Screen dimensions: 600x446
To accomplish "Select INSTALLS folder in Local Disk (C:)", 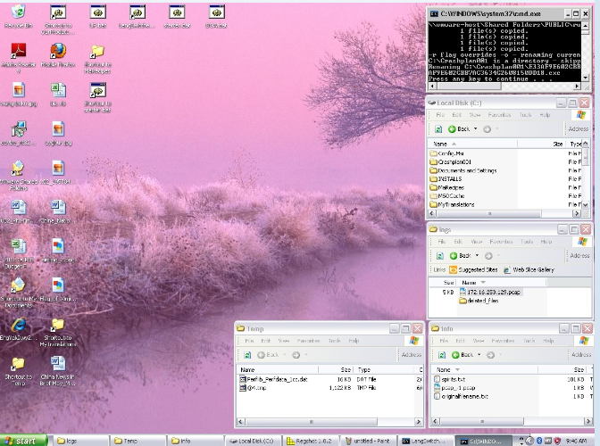I will 446,179.
